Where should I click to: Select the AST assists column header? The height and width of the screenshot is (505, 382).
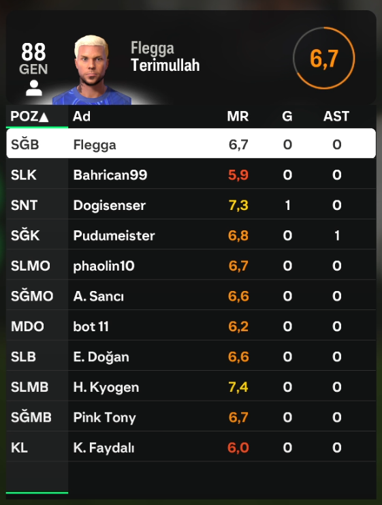[336, 117]
